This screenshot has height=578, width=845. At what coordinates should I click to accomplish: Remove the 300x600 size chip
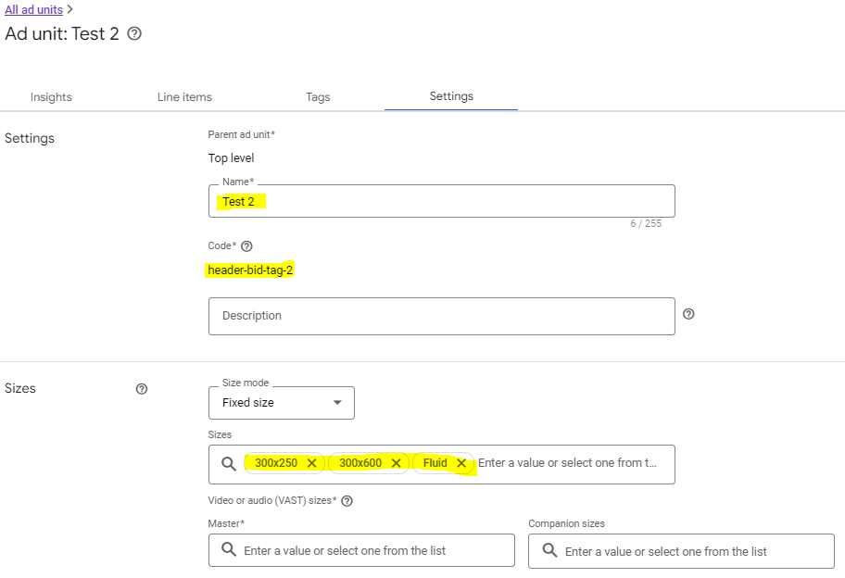point(396,463)
